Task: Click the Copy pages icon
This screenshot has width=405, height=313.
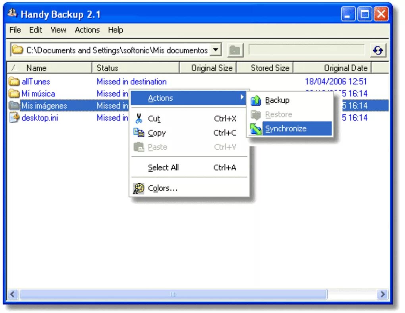Action: pos(139,132)
